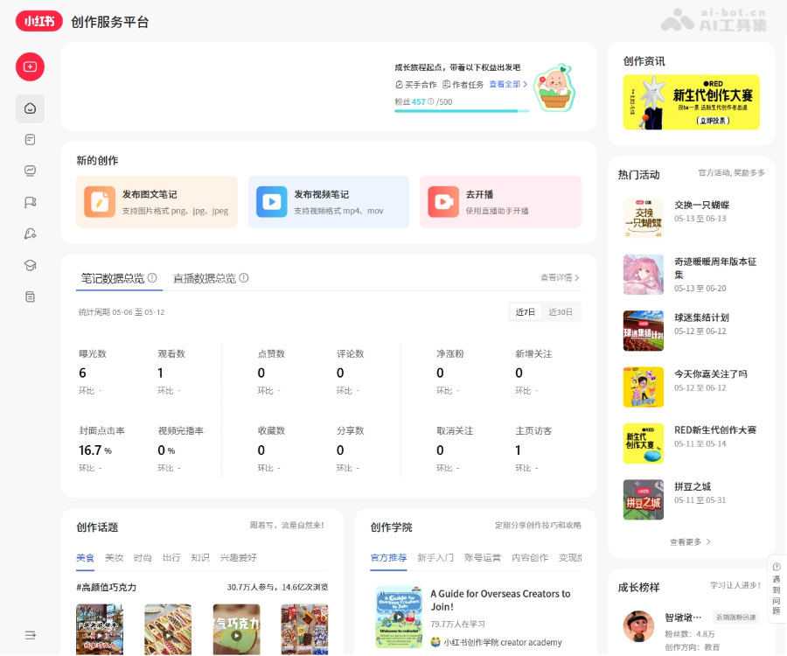Open the home icon in the sidebar

pos(30,108)
